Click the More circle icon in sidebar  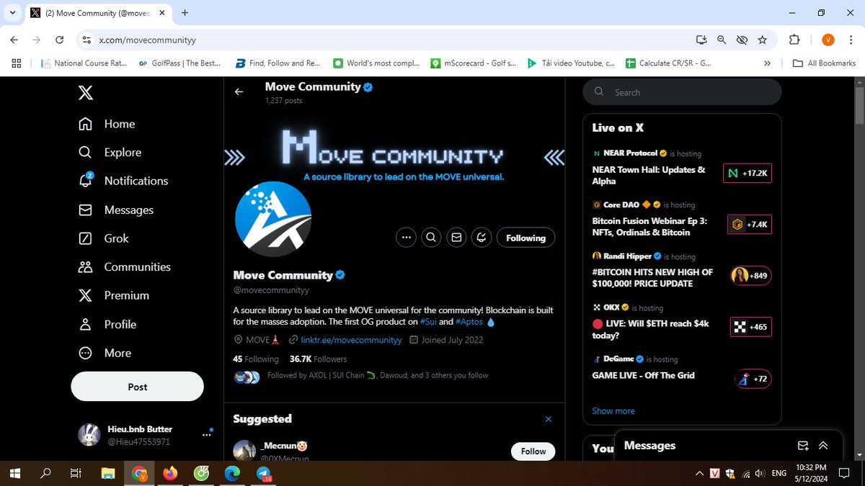click(85, 353)
